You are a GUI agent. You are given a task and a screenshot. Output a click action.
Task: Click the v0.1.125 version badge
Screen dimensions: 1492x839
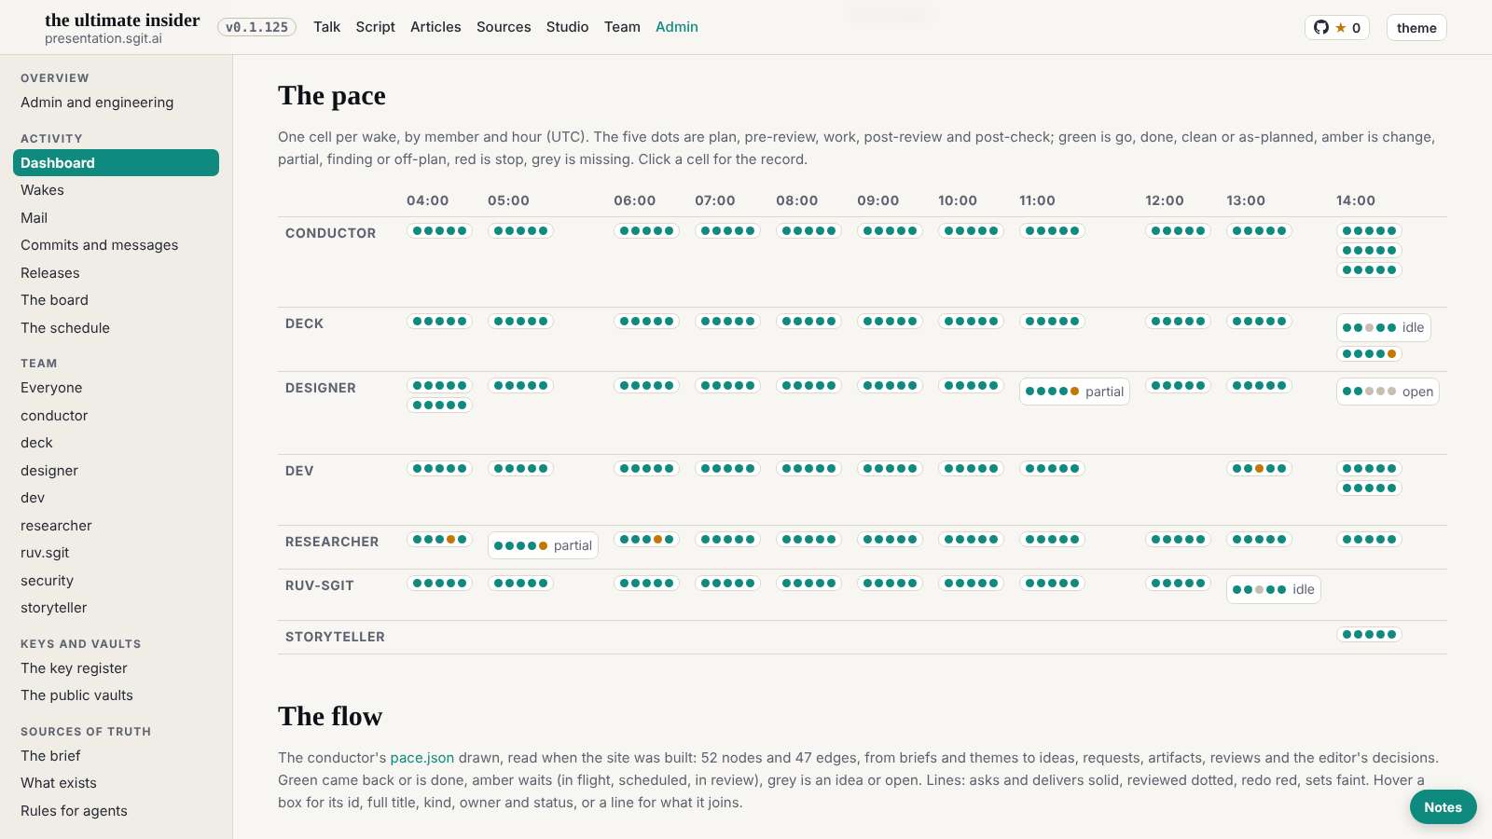tap(256, 27)
